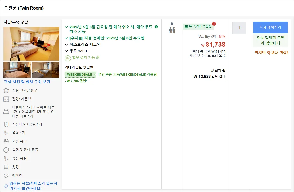Click the WEEKENDSALE coupon code tag
This screenshot has height=192, width=294.
80,74
